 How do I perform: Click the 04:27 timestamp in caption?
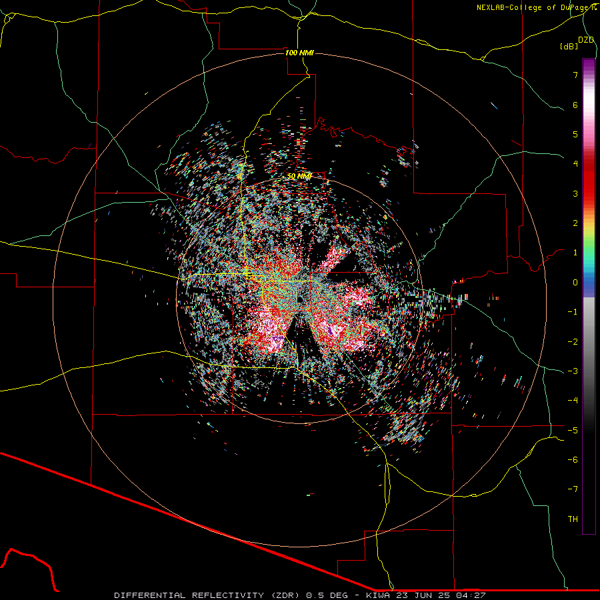(471, 595)
